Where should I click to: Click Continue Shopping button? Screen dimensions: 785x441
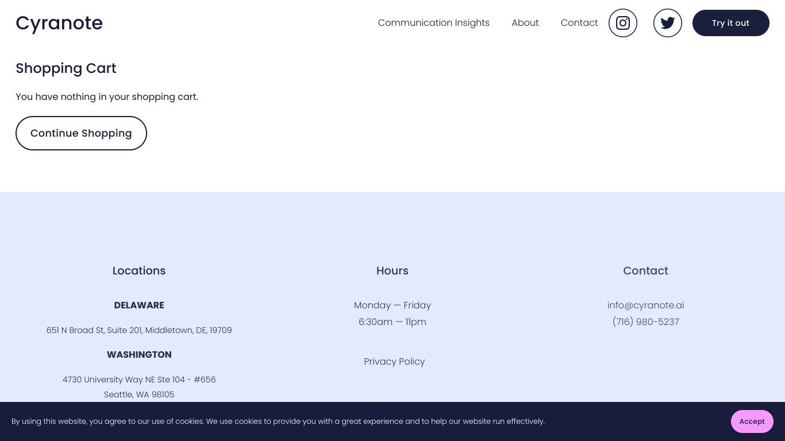pyautogui.click(x=81, y=133)
